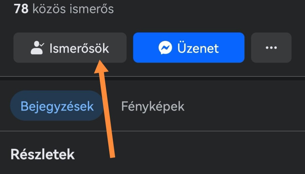
Task: Tap the number 78 mutual friends count
Action: [x=21, y=9]
